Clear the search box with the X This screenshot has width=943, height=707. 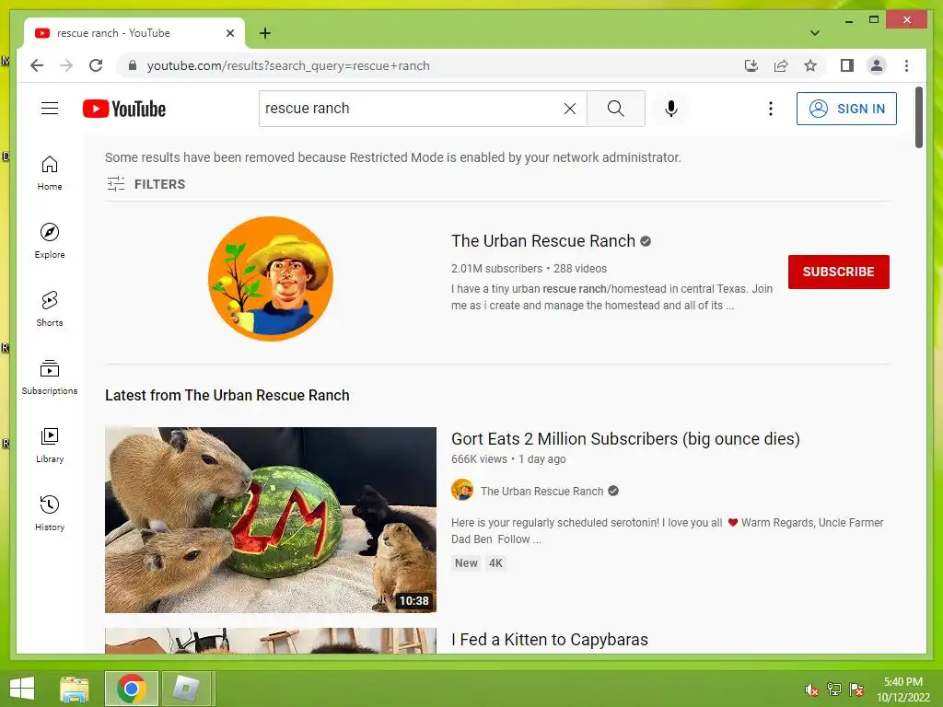[x=569, y=109]
